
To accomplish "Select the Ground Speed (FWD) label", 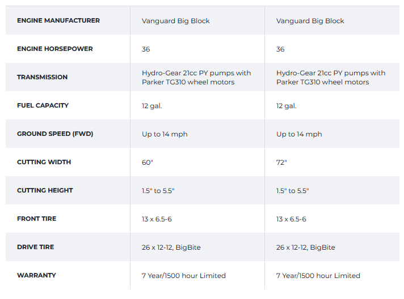I will (54, 134).
